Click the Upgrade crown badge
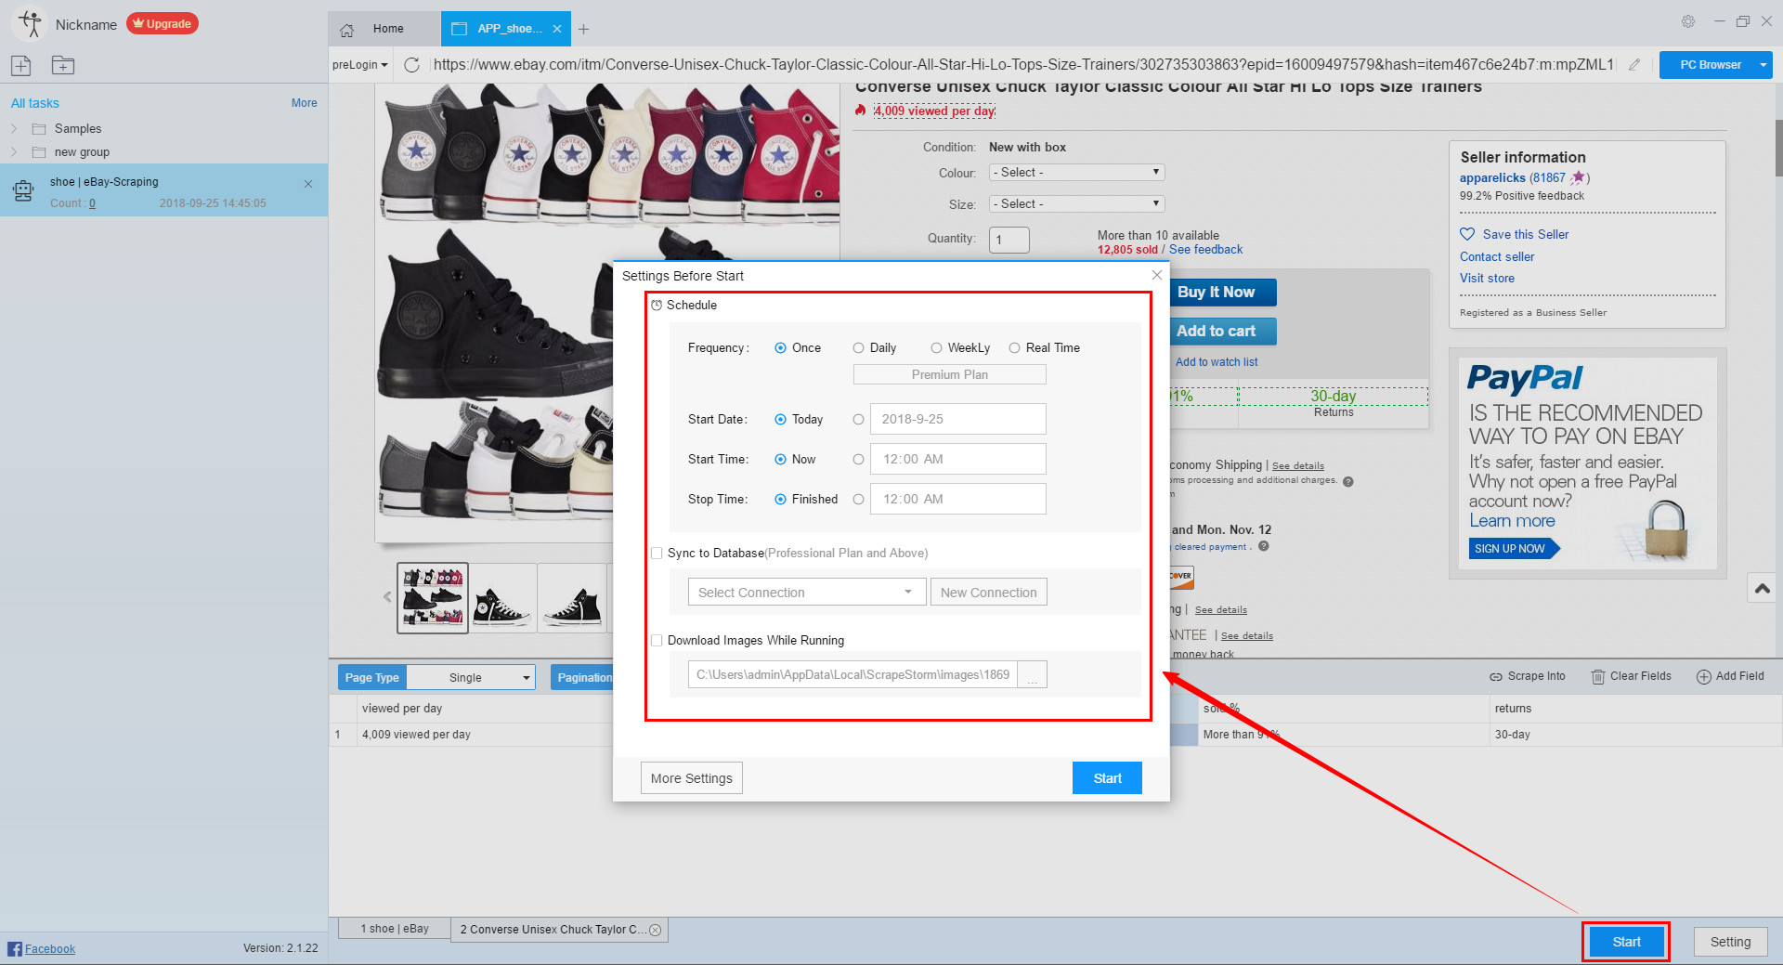Viewport: 1783px width, 965px height. 162,23
